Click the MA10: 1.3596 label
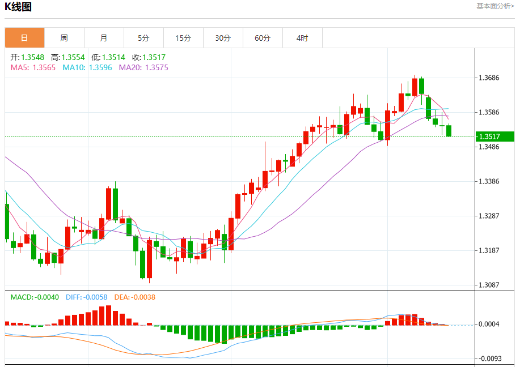The height and width of the screenshot is (367, 520). 87,67
